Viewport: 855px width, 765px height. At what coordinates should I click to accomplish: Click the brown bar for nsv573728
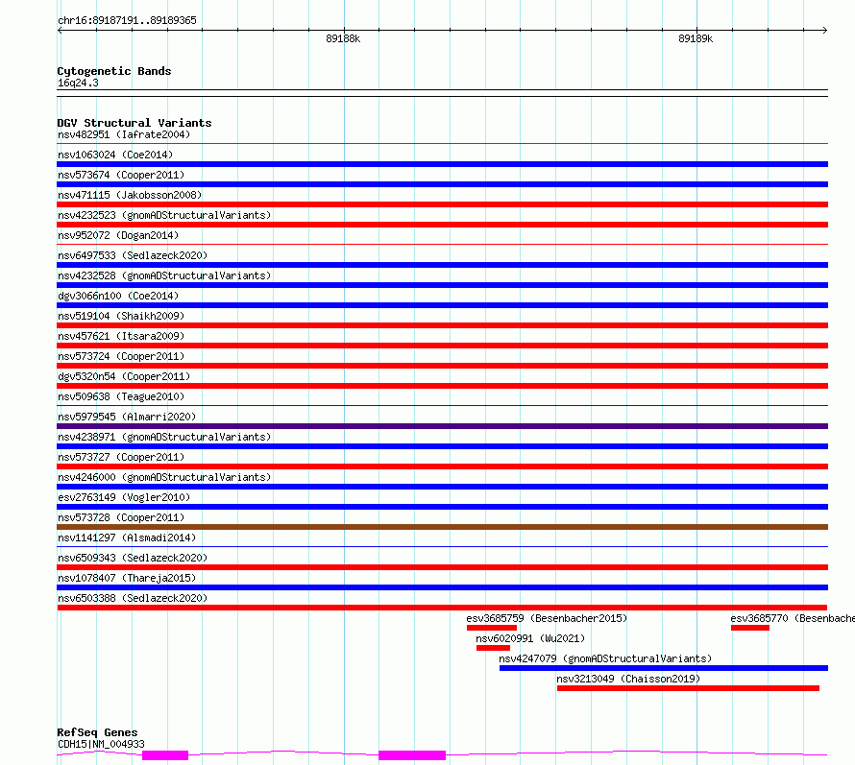pyautogui.click(x=442, y=527)
